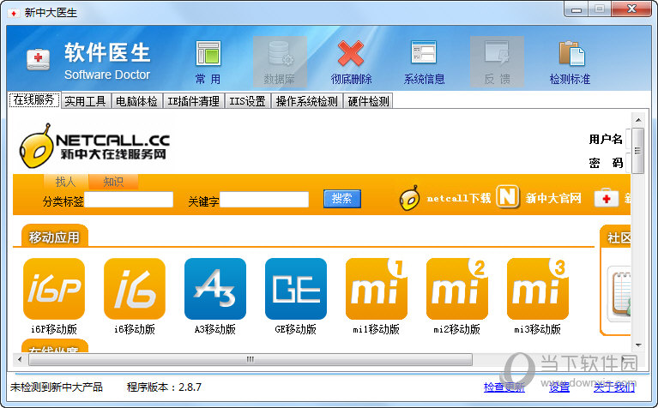
Task: Switch to the 实用工具 tab
Action: (86, 101)
